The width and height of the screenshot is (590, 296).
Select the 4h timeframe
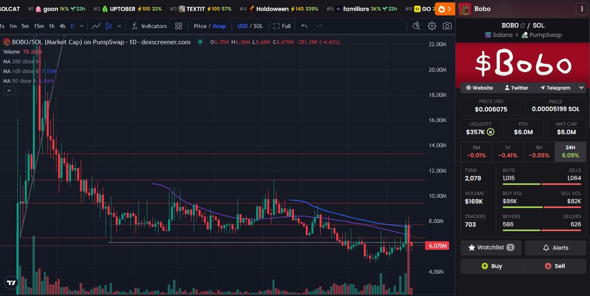[62, 26]
